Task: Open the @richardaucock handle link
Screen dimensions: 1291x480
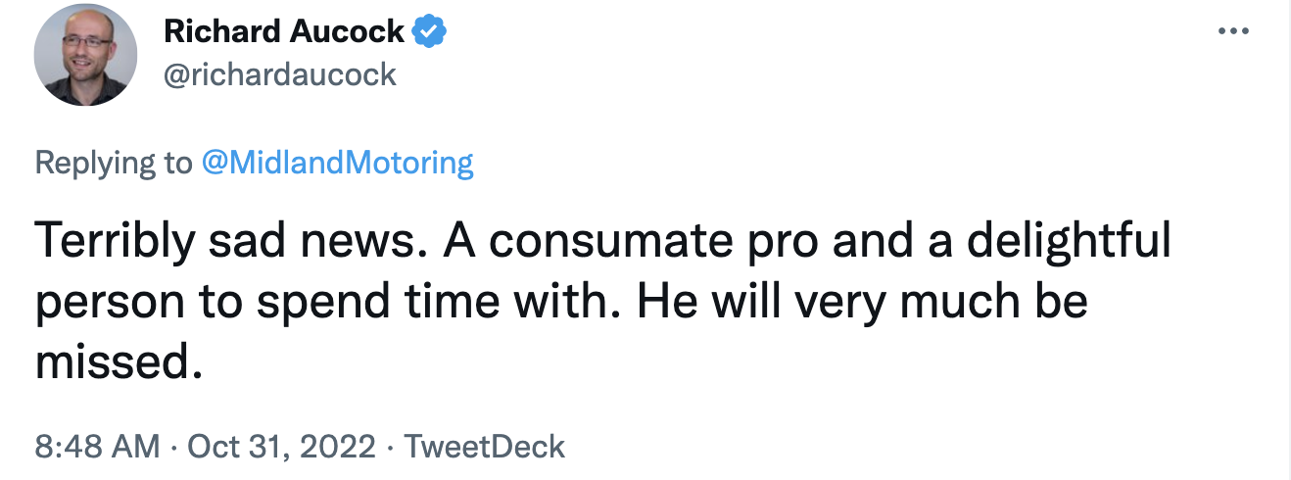Action: pyautogui.click(x=280, y=74)
